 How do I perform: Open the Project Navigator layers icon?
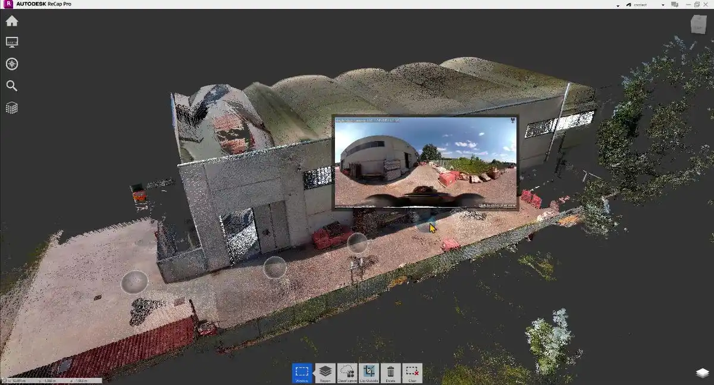coord(702,373)
